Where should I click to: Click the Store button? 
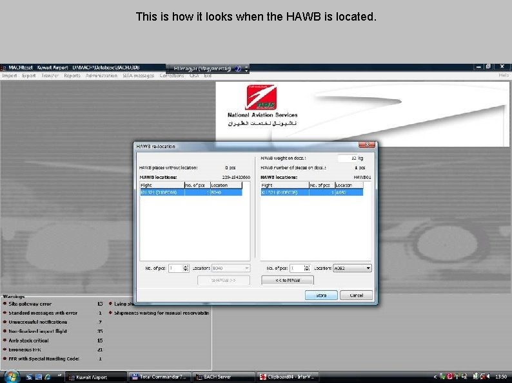[321, 295]
